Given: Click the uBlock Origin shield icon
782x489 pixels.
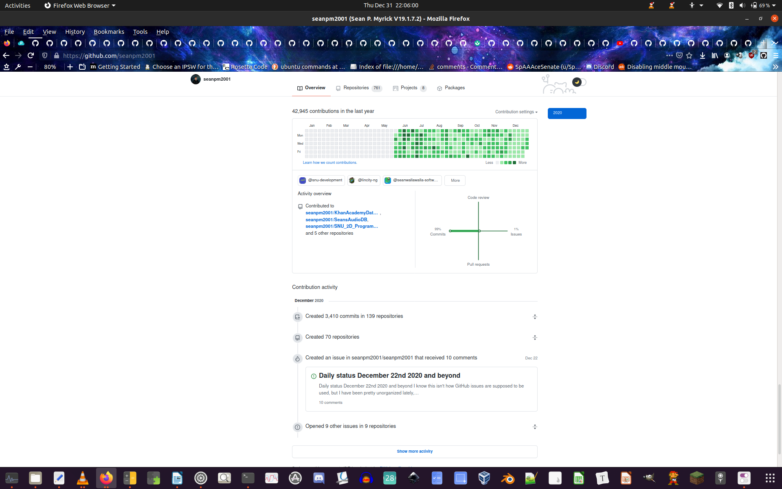Looking at the screenshot, I should [752, 55].
